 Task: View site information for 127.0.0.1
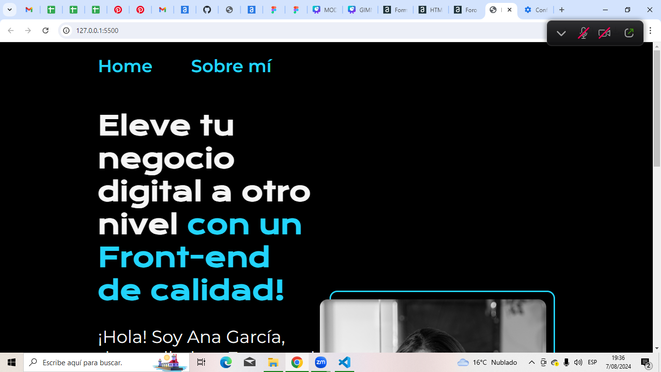click(66, 31)
